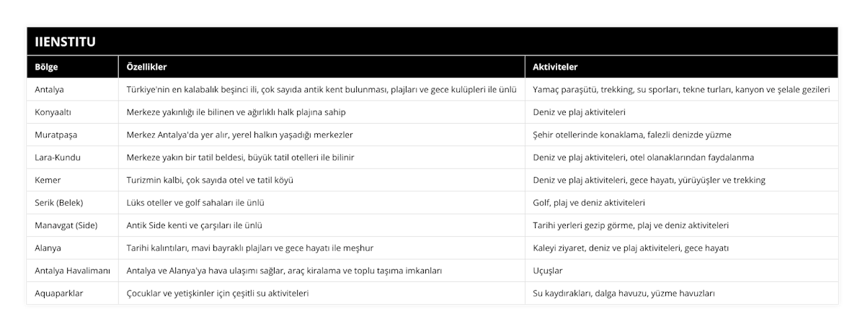Image resolution: width=865 pixels, height=331 pixels.
Task: Click the Lüks oteller ve golf sahaları cell
Action: [x=321, y=203]
